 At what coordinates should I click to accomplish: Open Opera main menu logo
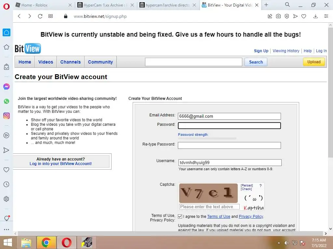(x=7, y=6)
